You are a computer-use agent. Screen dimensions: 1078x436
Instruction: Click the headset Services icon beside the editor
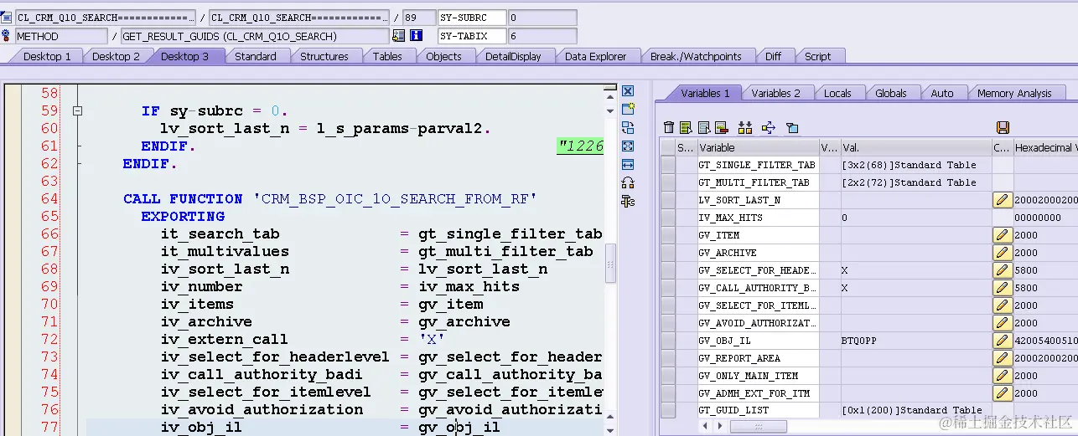[627, 182]
